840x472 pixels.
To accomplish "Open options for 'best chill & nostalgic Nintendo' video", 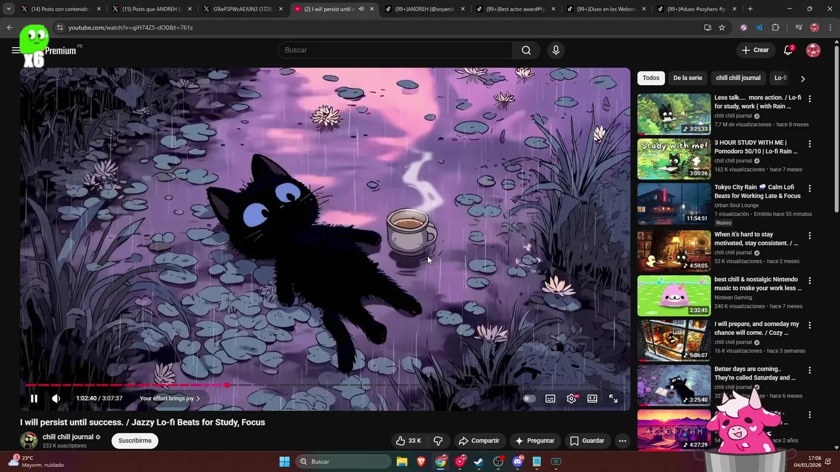I will pyautogui.click(x=810, y=281).
